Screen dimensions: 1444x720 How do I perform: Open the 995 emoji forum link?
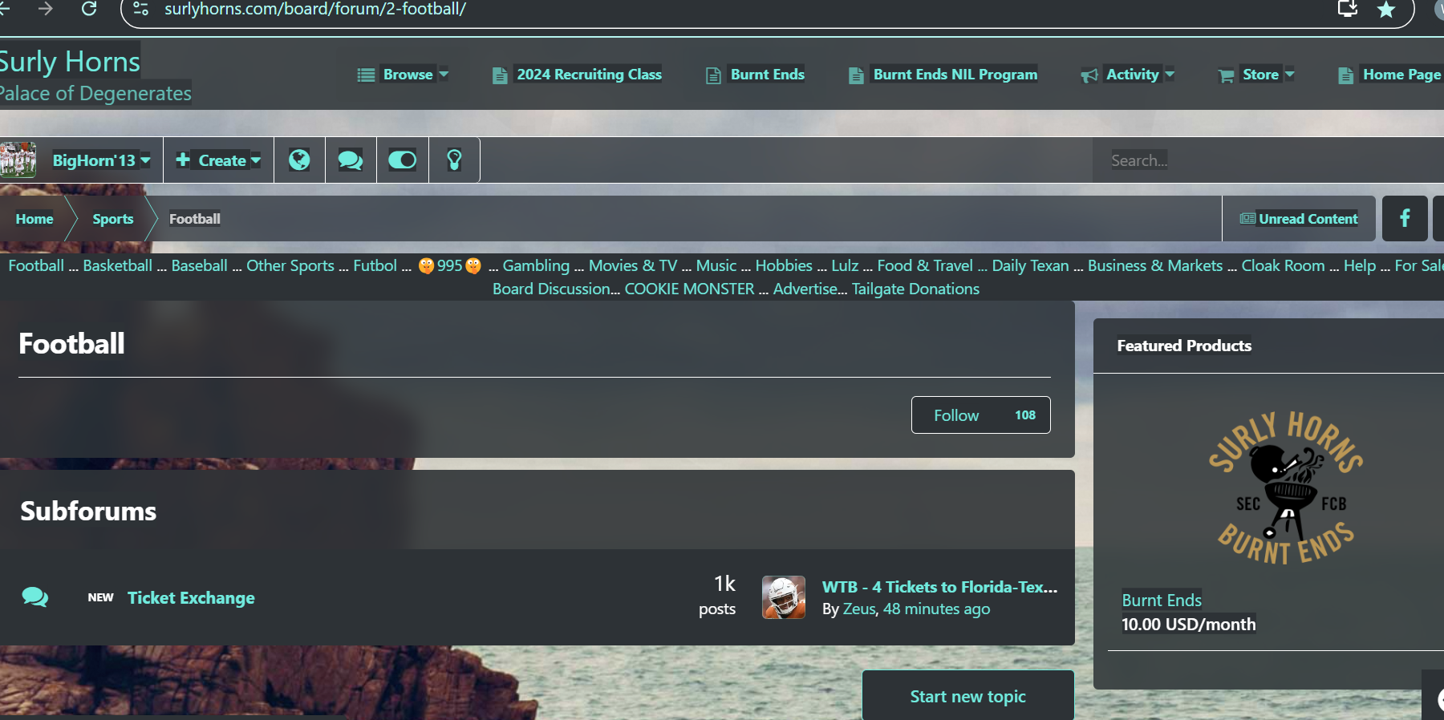[x=450, y=265]
